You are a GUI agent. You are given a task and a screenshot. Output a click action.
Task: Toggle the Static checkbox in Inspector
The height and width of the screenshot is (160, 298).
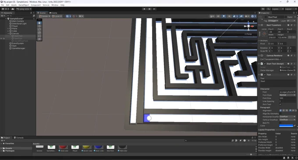click(285, 17)
